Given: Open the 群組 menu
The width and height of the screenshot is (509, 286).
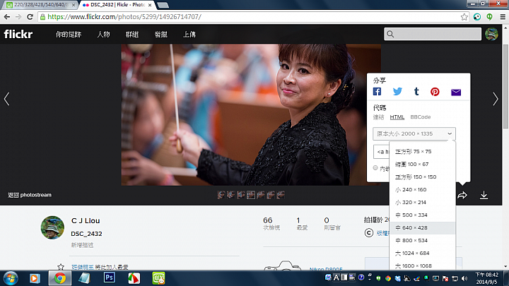Looking at the screenshot, I should (x=132, y=35).
